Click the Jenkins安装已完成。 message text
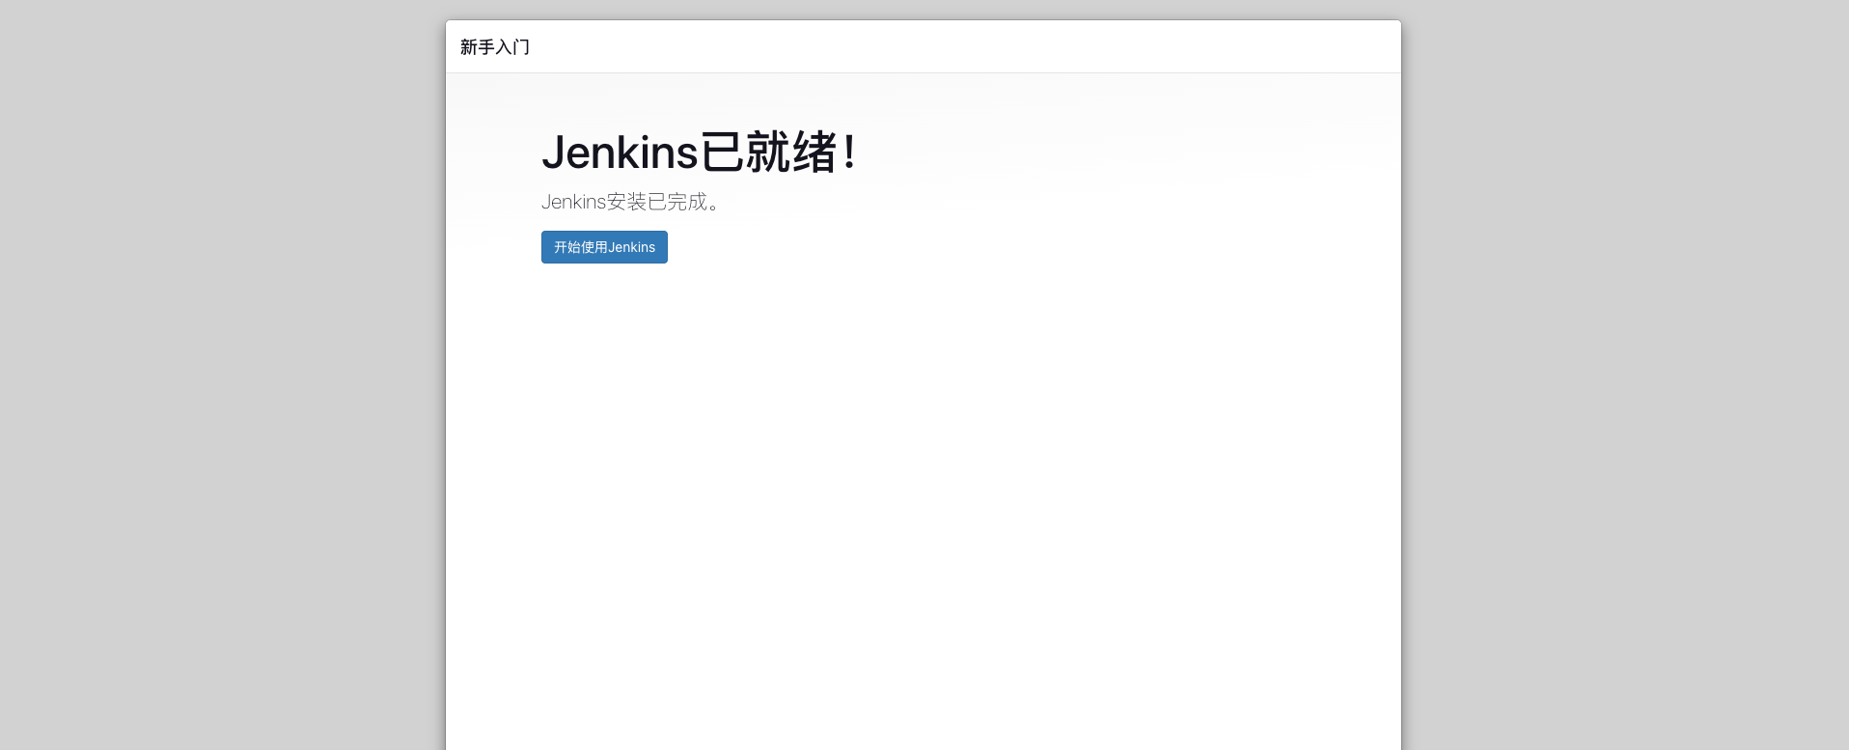Viewport: 1849px width, 750px height. click(x=631, y=202)
